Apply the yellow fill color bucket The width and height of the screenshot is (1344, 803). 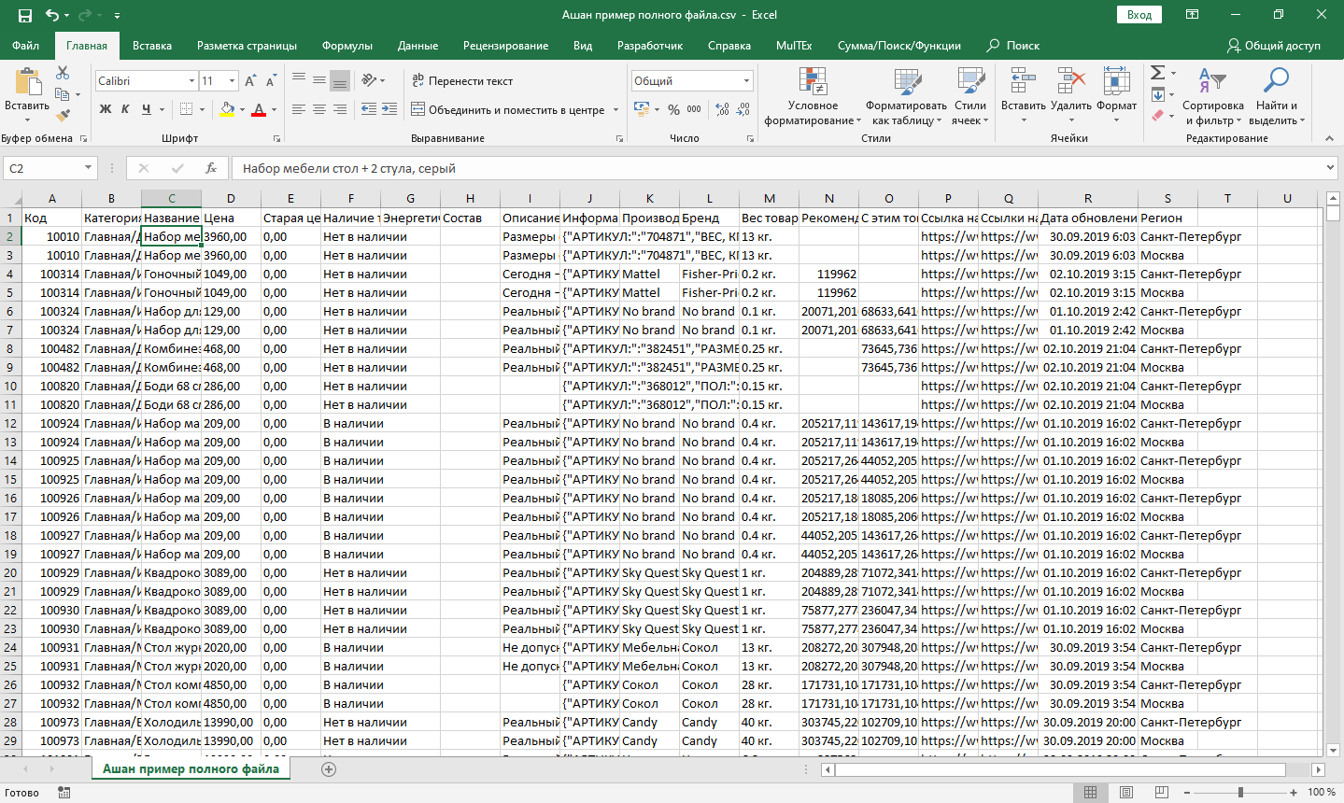(x=227, y=109)
